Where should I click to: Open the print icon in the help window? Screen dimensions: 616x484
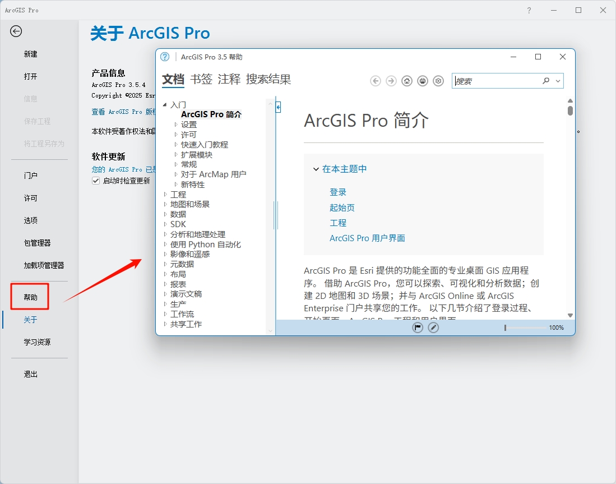point(422,81)
